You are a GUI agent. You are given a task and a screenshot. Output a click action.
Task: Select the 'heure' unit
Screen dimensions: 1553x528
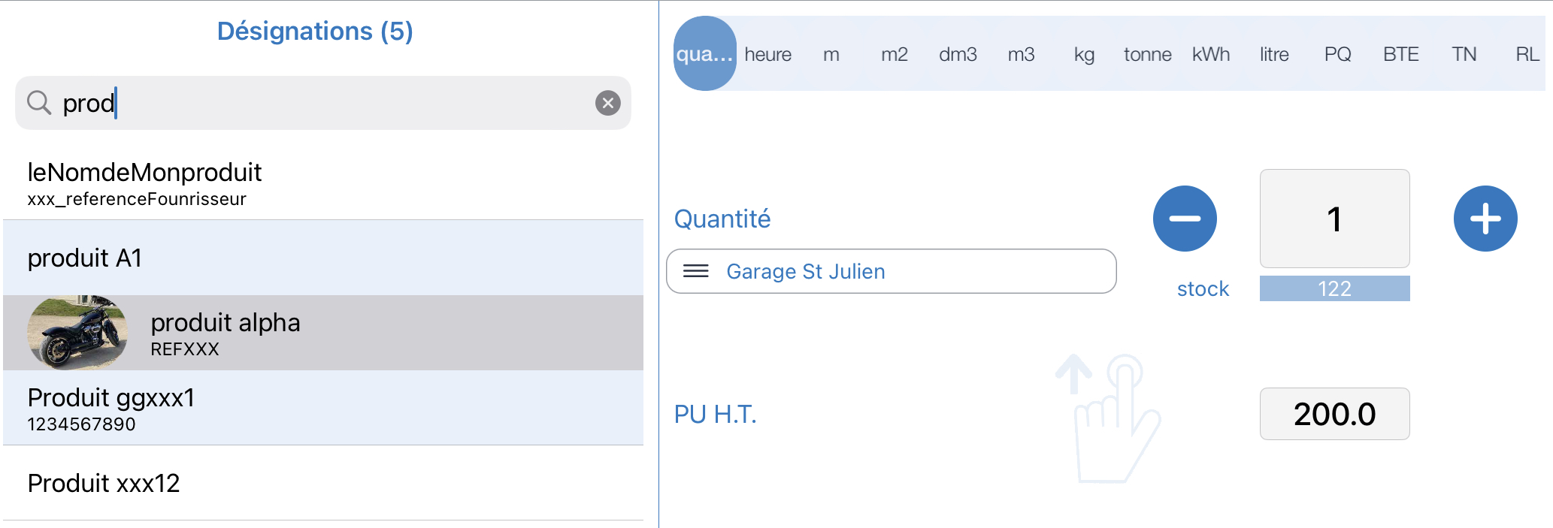767,54
